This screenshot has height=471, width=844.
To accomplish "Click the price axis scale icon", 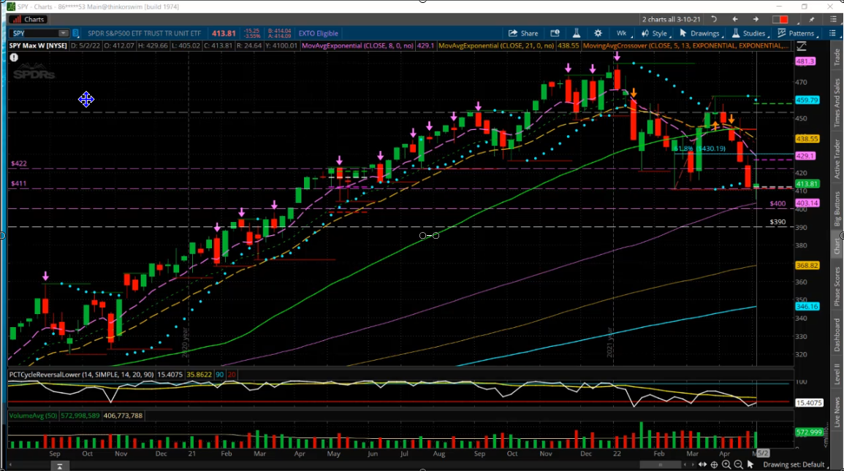I will 802,46.
